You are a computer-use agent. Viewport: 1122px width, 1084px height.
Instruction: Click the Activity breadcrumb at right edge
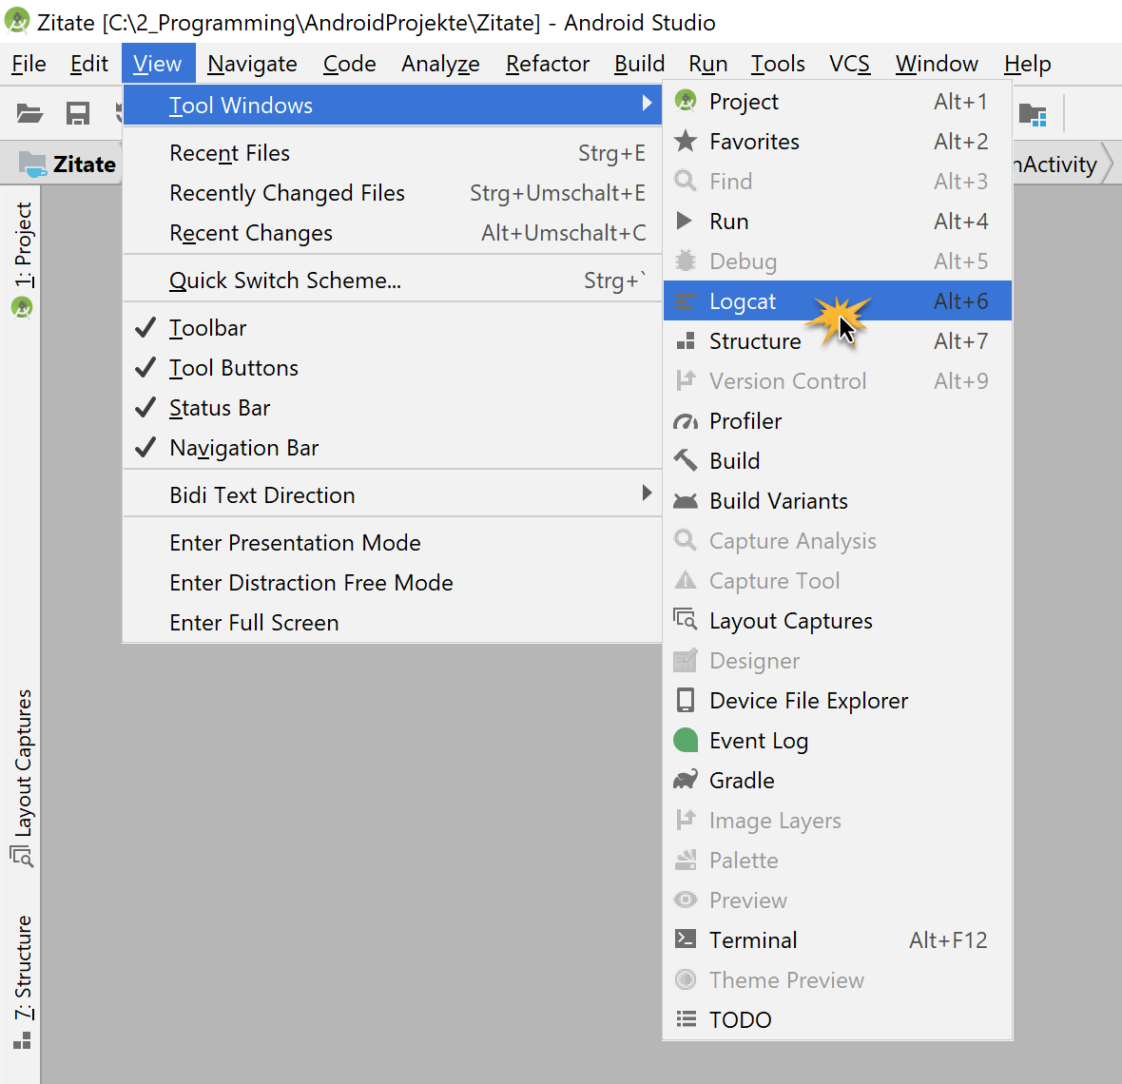pos(1055,164)
